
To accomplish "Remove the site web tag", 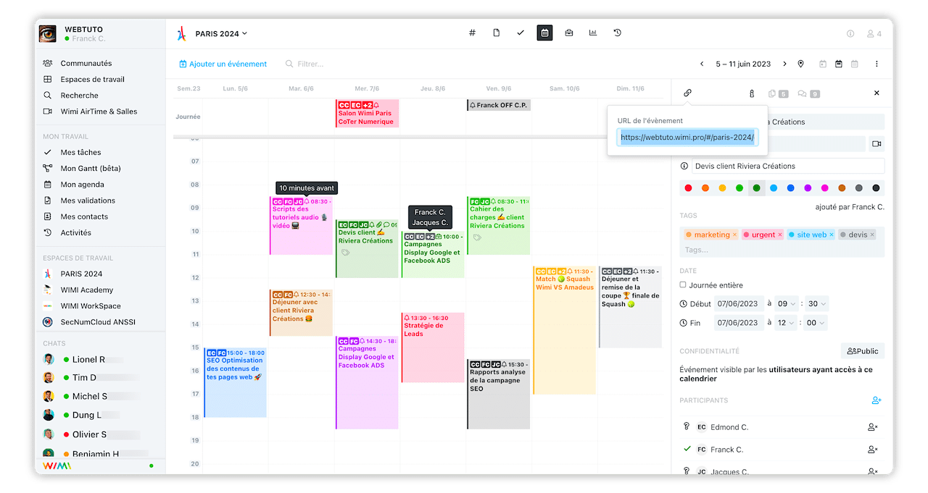I will pos(832,235).
